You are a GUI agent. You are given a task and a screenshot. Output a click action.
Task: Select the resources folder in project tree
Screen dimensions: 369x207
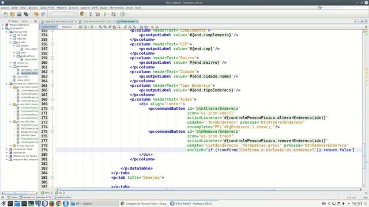(22, 63)
